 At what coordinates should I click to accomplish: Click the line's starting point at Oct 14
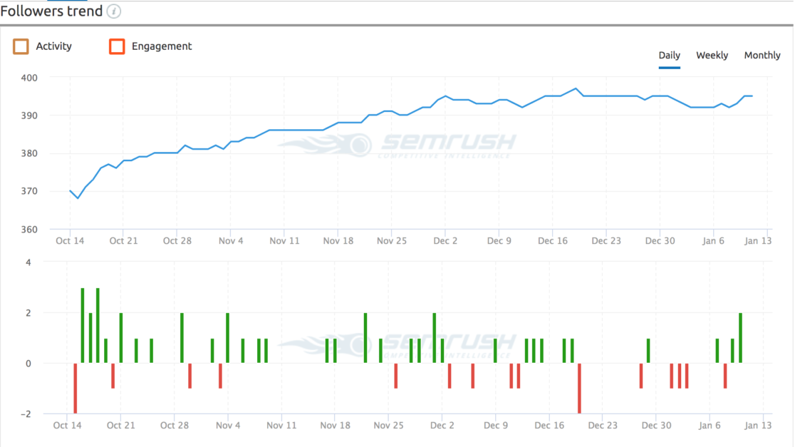(x=70, y=190)
